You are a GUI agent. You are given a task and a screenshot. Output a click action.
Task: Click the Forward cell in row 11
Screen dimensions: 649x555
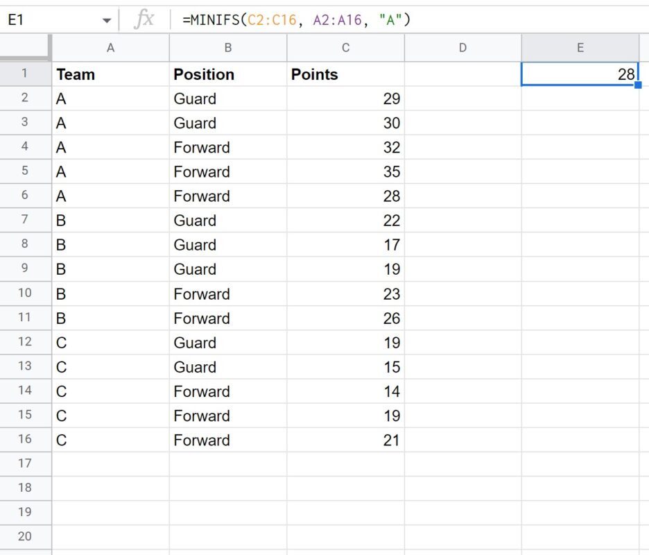pyautogui.click(x=228, y=318)
